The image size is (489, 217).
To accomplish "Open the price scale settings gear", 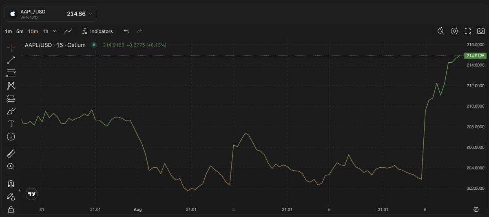I will 476,209.
